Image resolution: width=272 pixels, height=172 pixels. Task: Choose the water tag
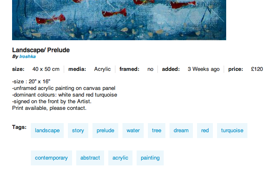pos(133,131)
